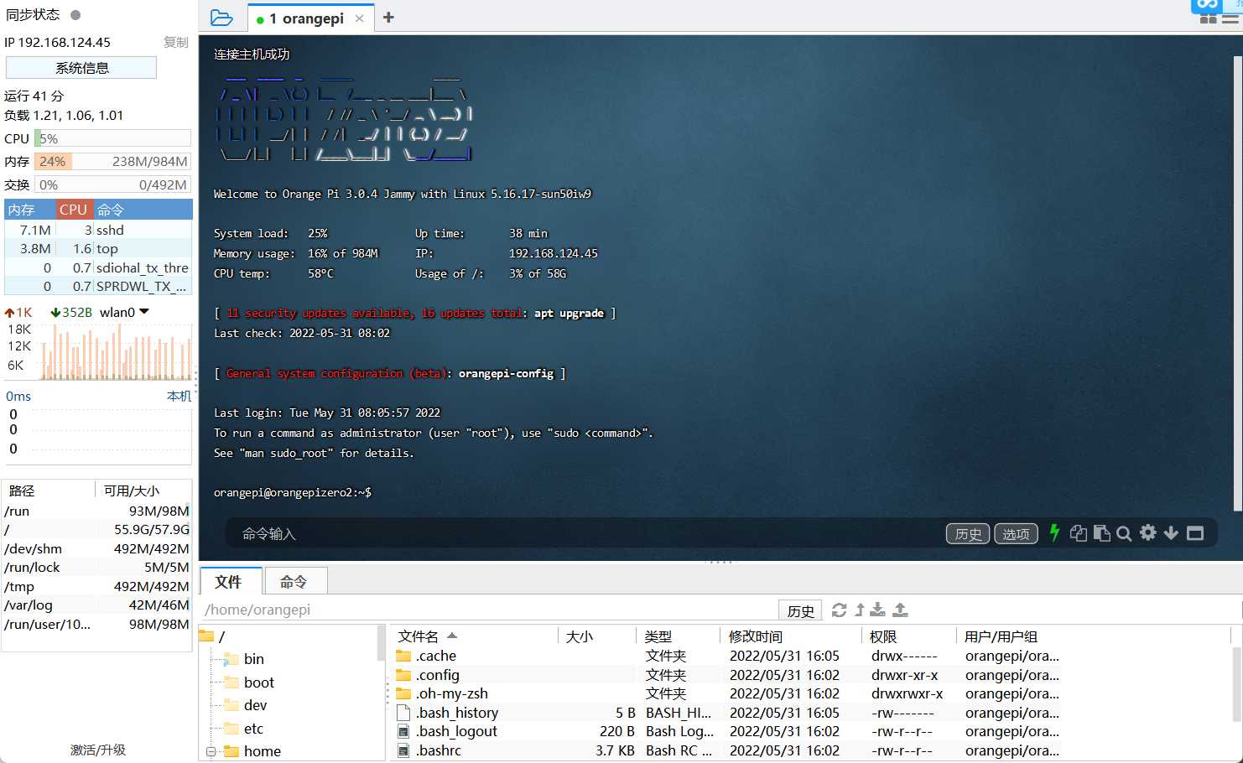Open file path 历史 button
The height and width of the screenshot is (763, 1243).
coord(800,610)
